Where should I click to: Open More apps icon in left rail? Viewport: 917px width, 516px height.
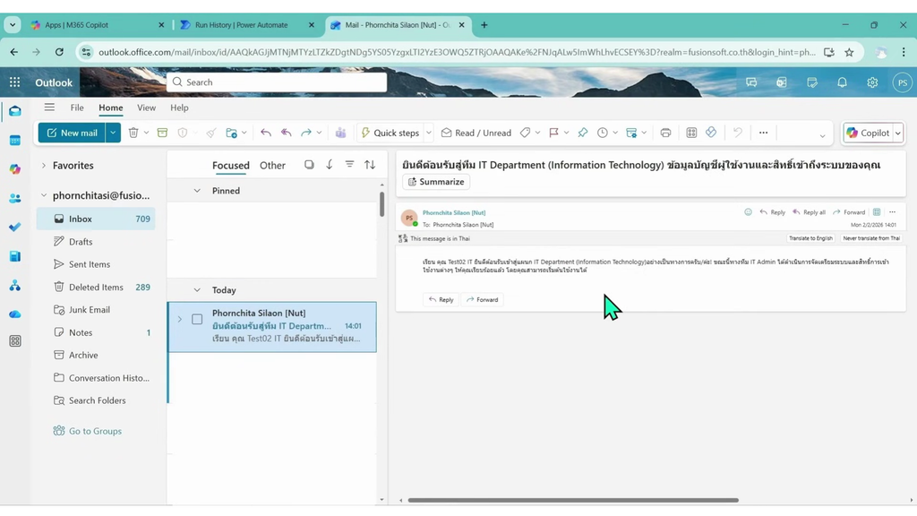pyautogui.click(x=15, y=341)
